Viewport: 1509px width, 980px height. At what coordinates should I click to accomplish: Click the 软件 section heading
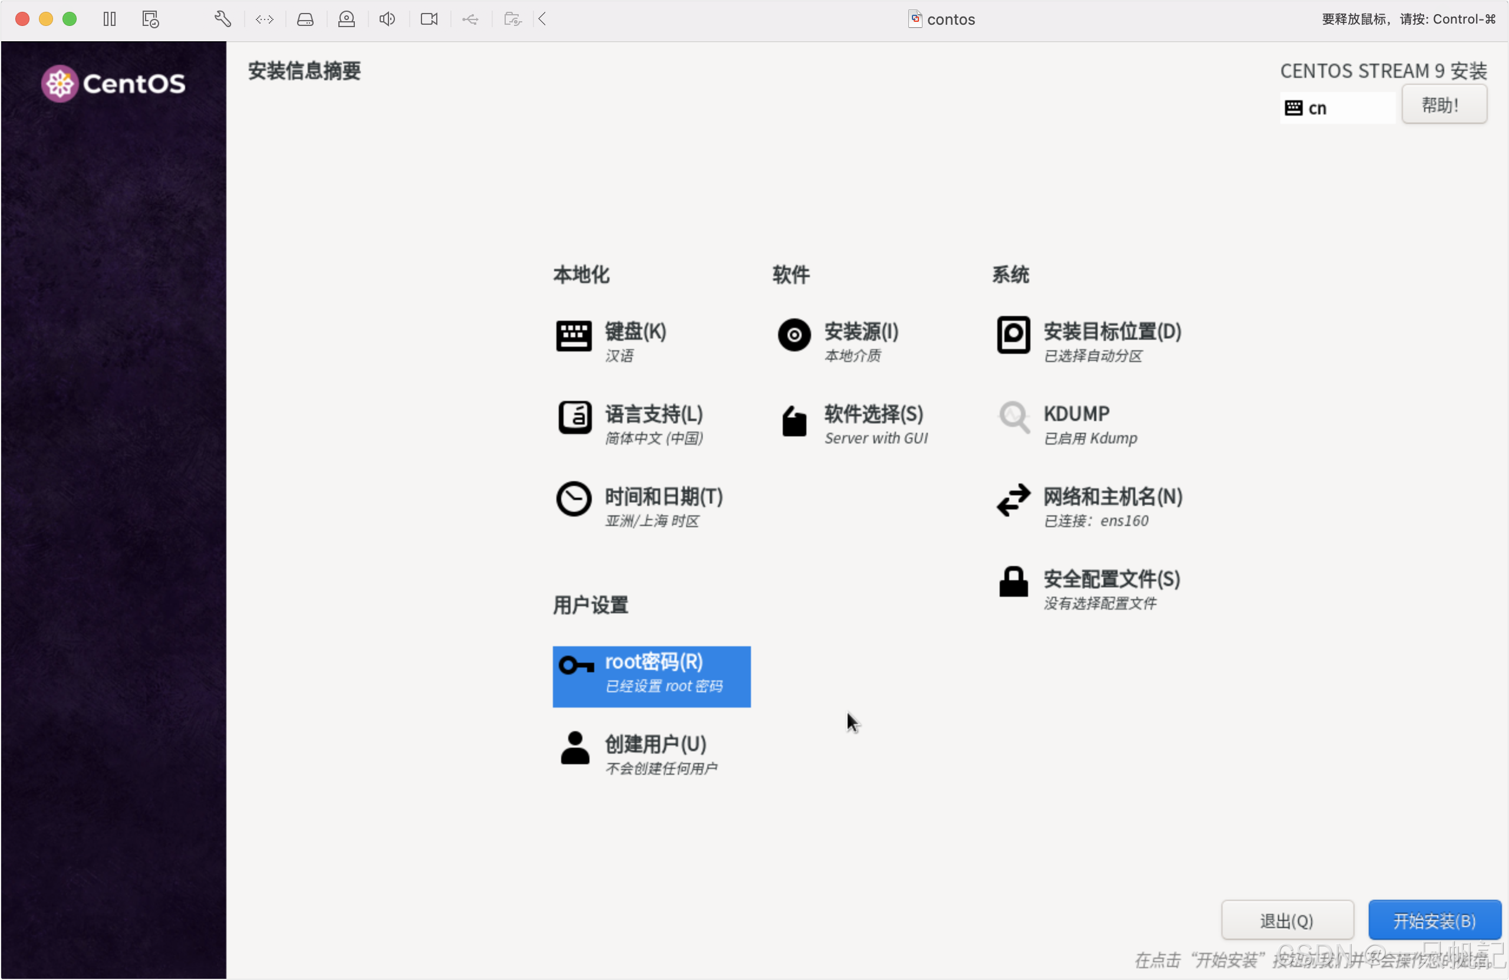coord(790,275)
